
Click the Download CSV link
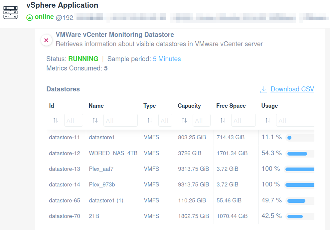[292, 89]
